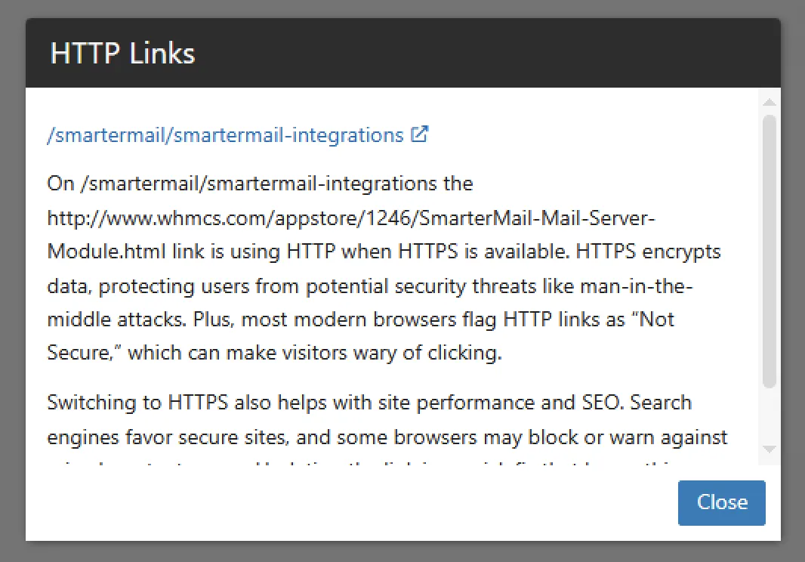Click the paragraph mentioning HTTPS encryption
The height and width of the screenshot is (562, 805).
pyautogui.click(x=378, y=268)
